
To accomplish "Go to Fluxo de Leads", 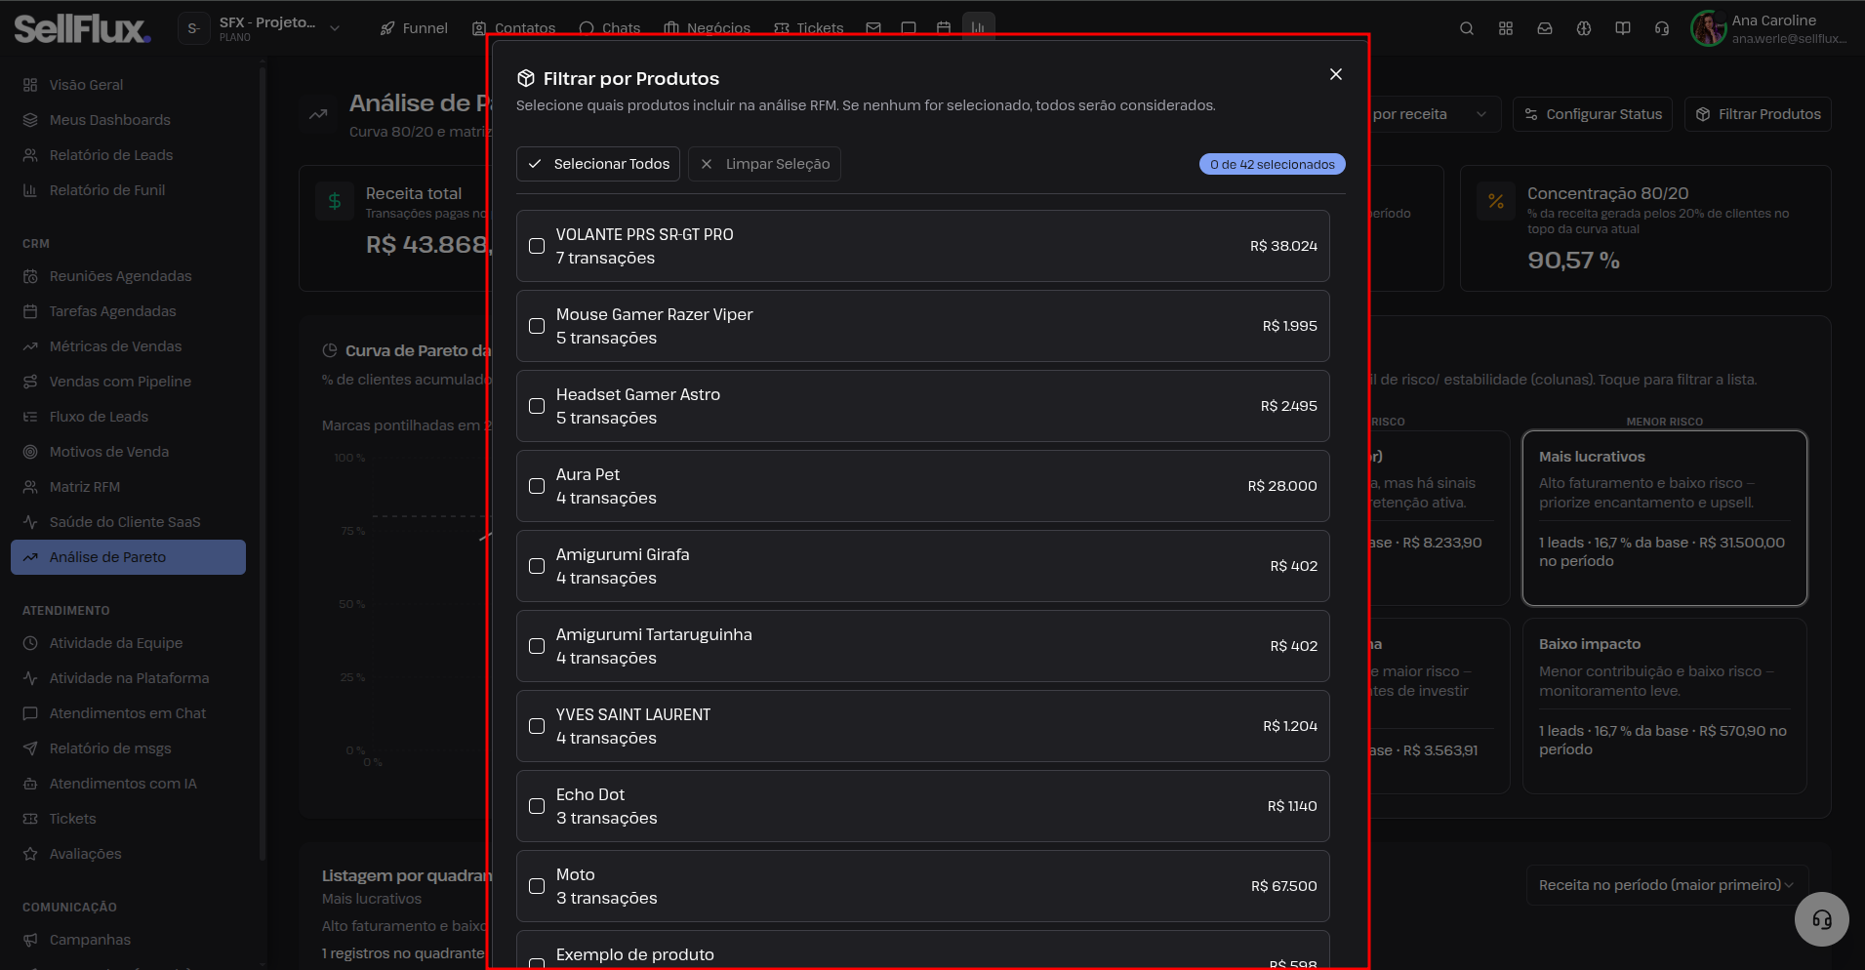I will coord(128,417).
